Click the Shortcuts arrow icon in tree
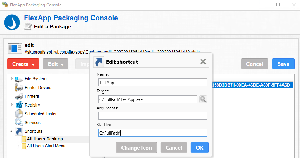 point(19,131)
